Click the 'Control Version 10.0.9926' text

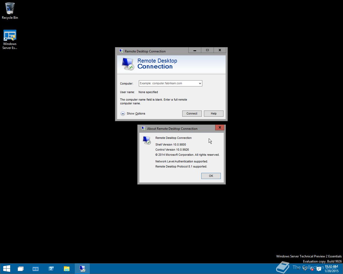[172, 150]
